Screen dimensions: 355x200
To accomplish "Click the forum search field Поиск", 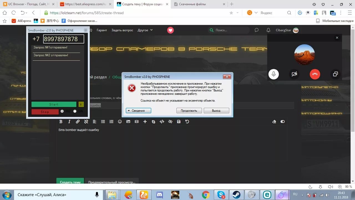I will pyautogui.click(x=229, y=30).
